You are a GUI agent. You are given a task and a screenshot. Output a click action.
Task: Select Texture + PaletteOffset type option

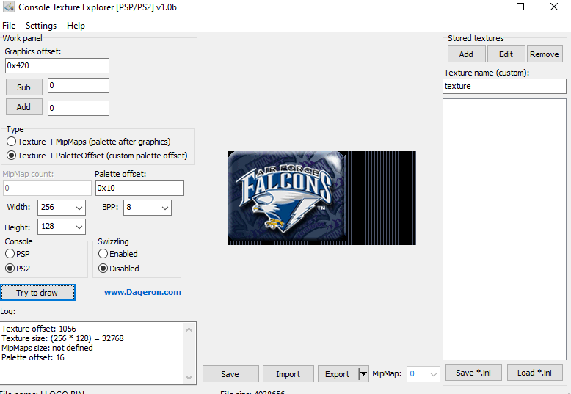point(97,156)
